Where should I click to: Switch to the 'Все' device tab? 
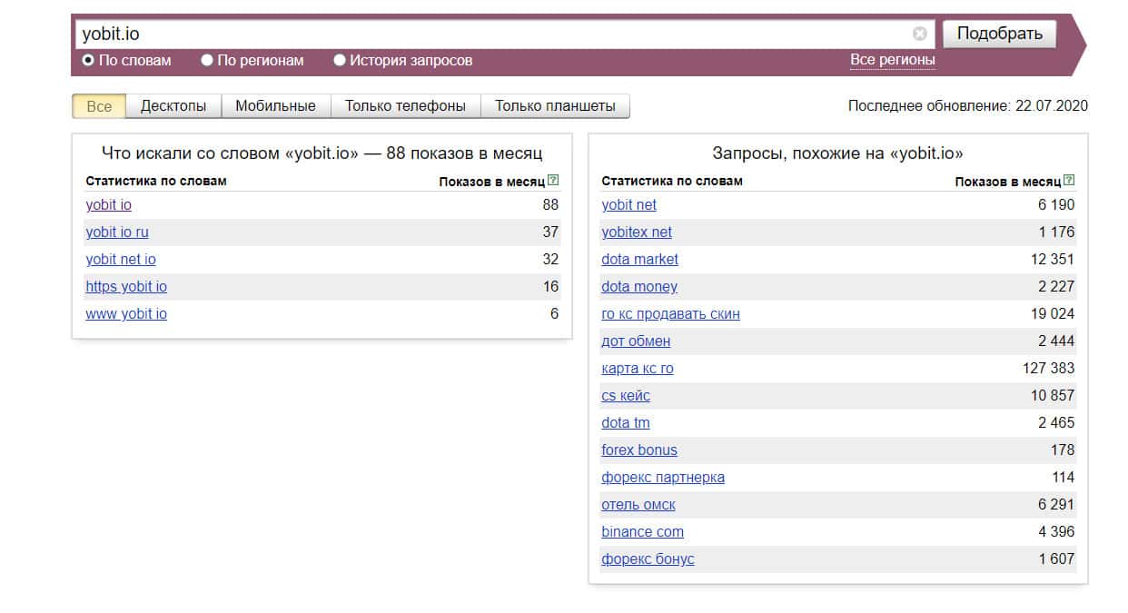point(99,106)
